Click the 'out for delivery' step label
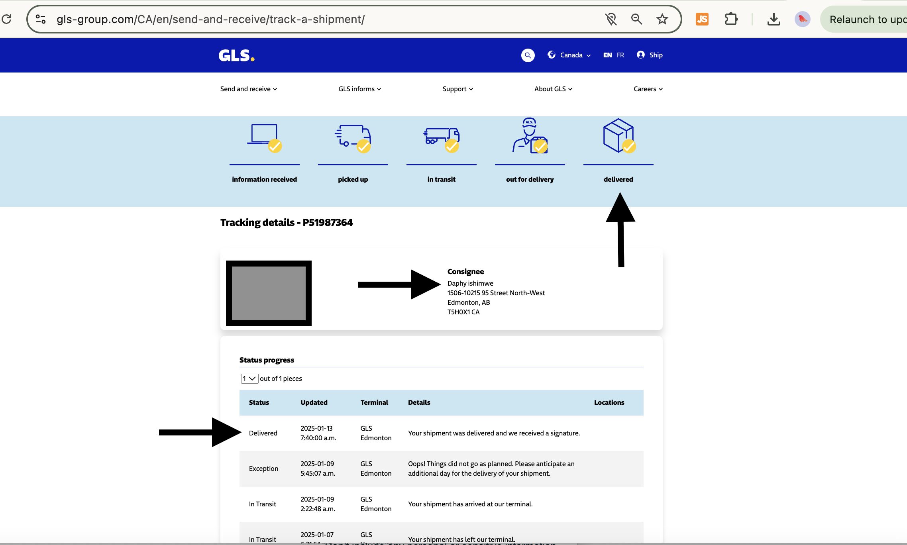Screen dimensions: 907x545 (530, 179)
